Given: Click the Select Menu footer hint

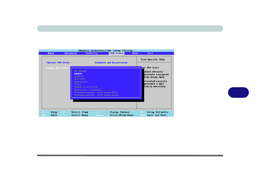Looking at the screenshot, I should point(80,115).
